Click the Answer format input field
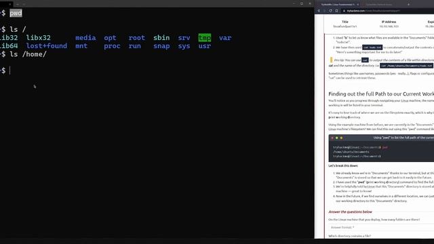 pos(382,227)
